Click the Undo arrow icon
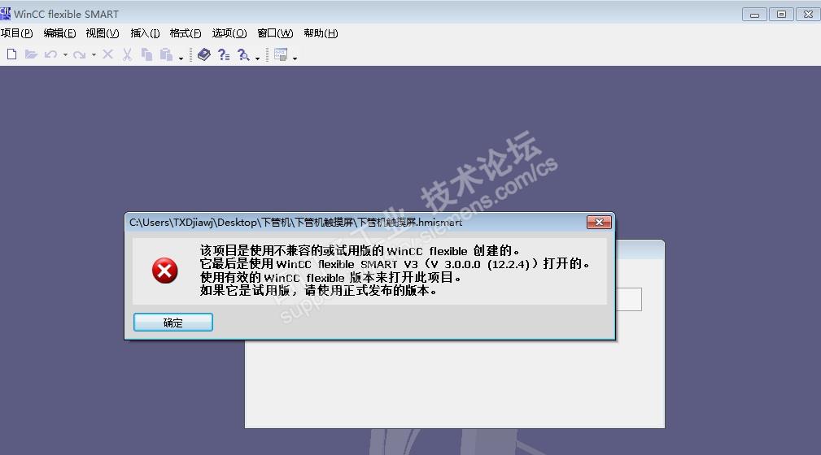The width and height of the screenshot is (821, 455). pos(50,54)
